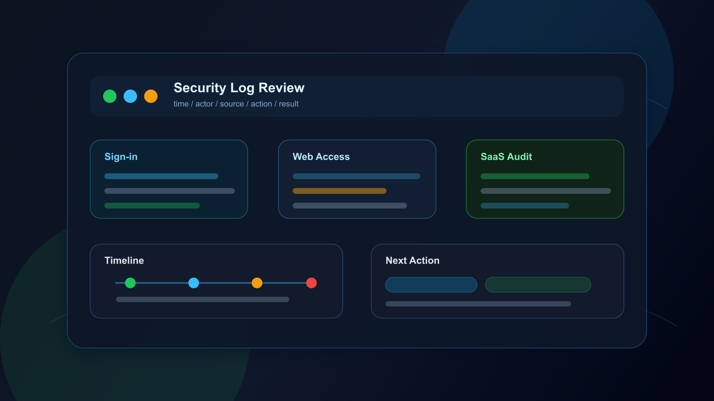Click the blue dot in the header bar
The height and width of the screenshot is (401, 714).
pos(130,96)
